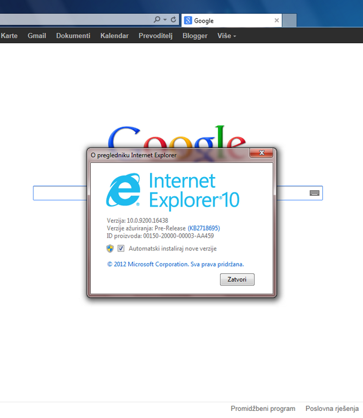Expand the Više dropdown menu
The width and height of the screenshot is (363, 418).
(227, 36)
